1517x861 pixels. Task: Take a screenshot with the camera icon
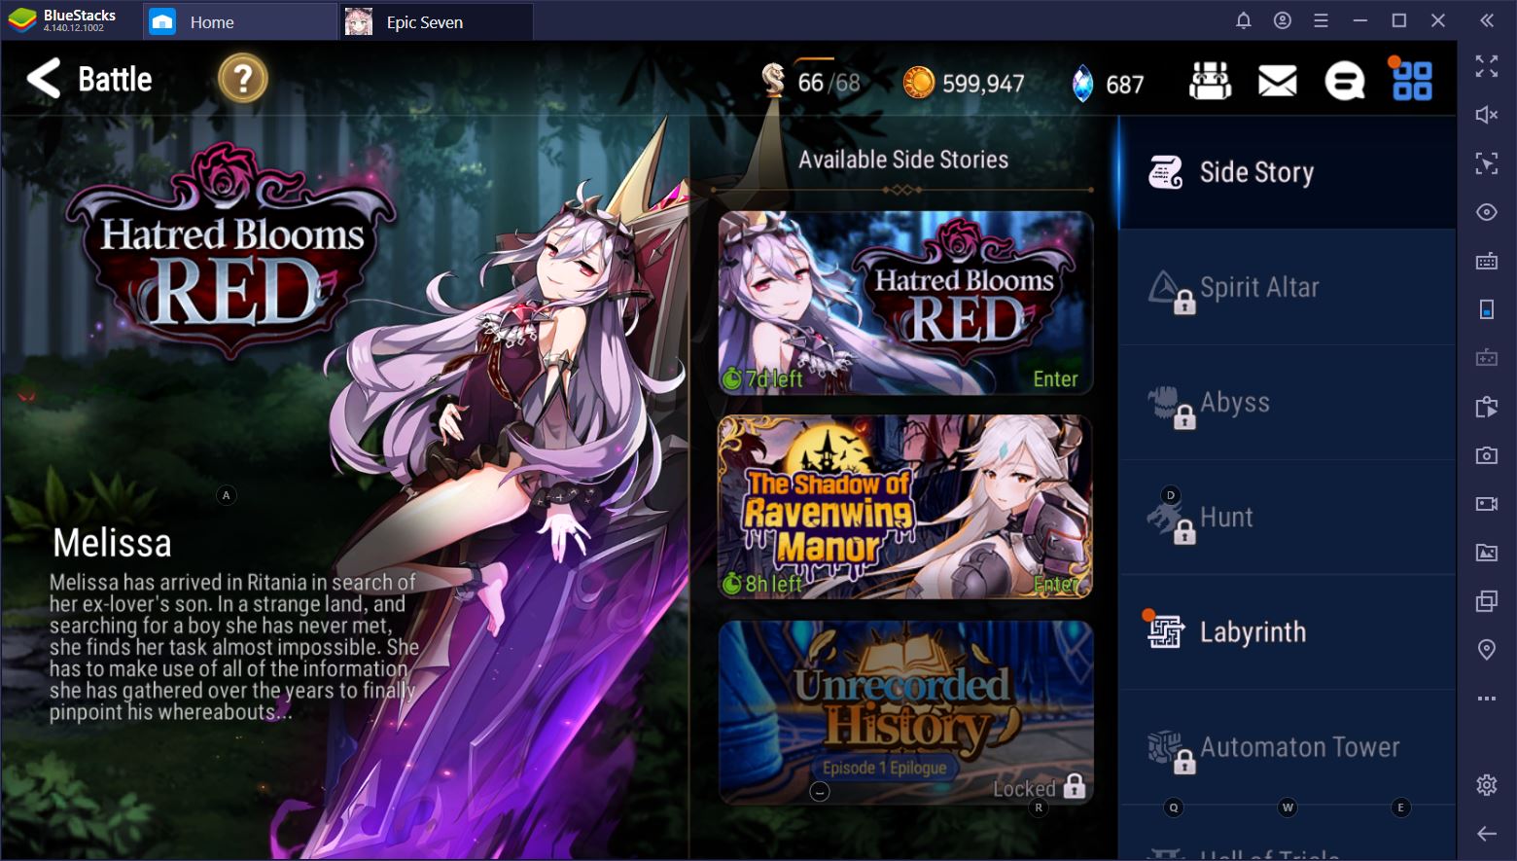(1487, 454)
